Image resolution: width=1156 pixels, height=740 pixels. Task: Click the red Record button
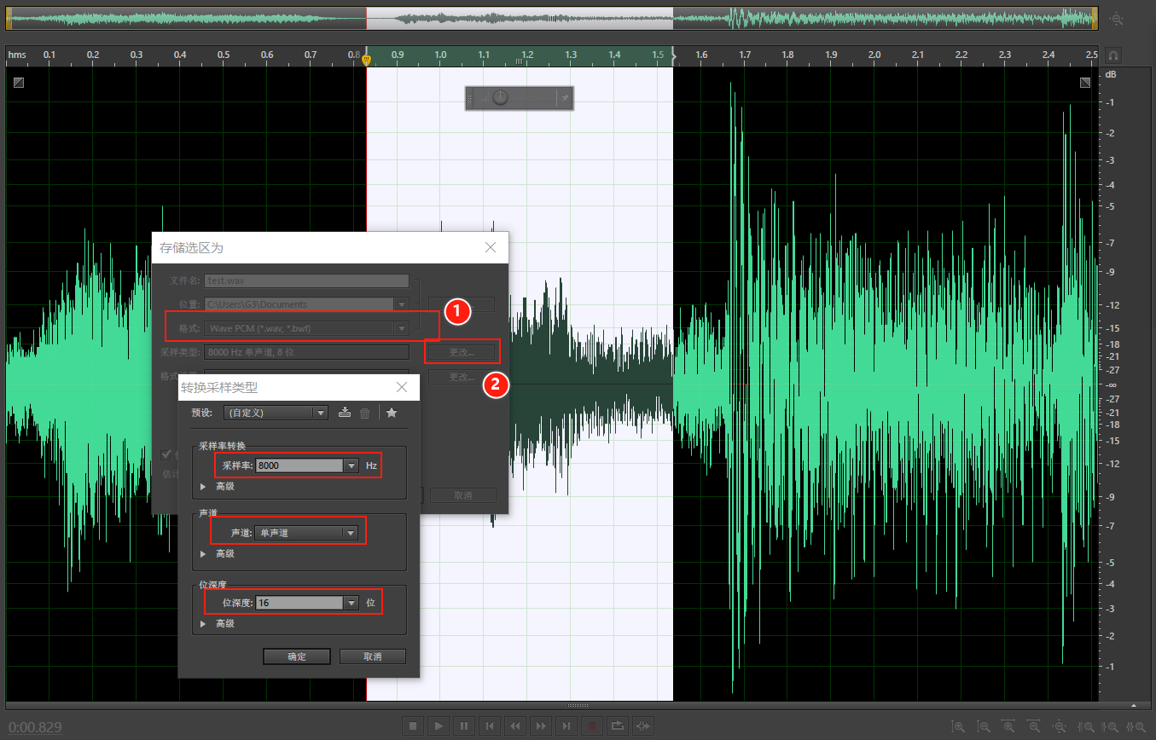coord(592,726)
